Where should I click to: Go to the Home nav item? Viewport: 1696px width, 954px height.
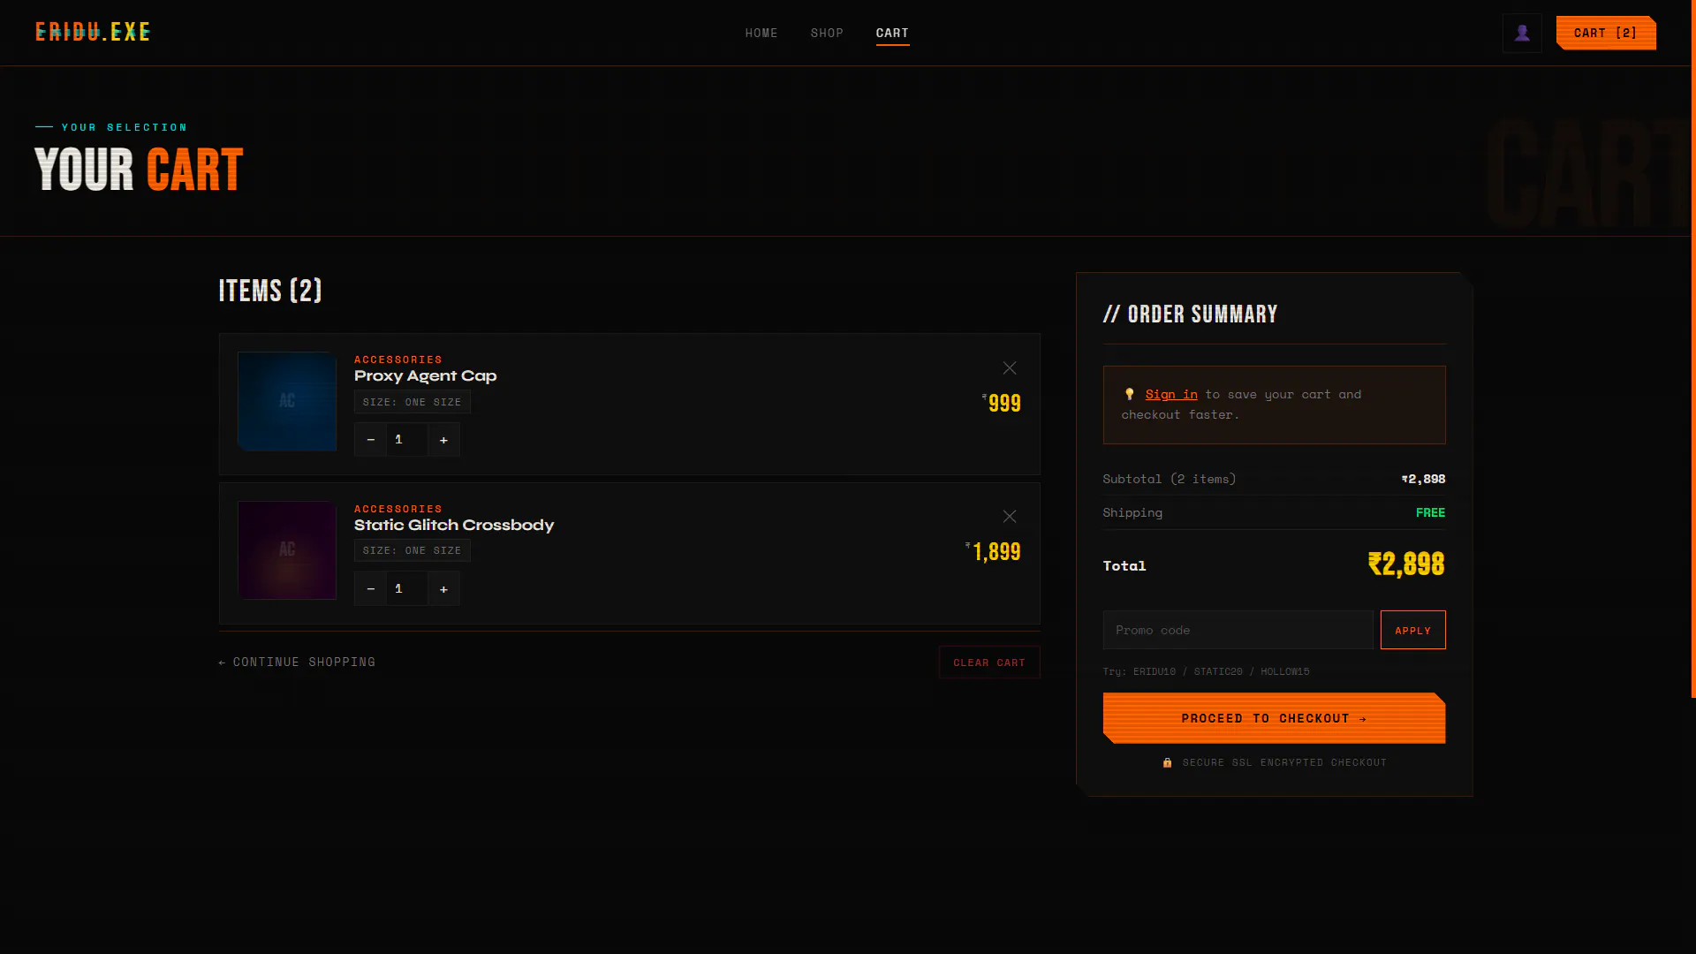[761, 33]
